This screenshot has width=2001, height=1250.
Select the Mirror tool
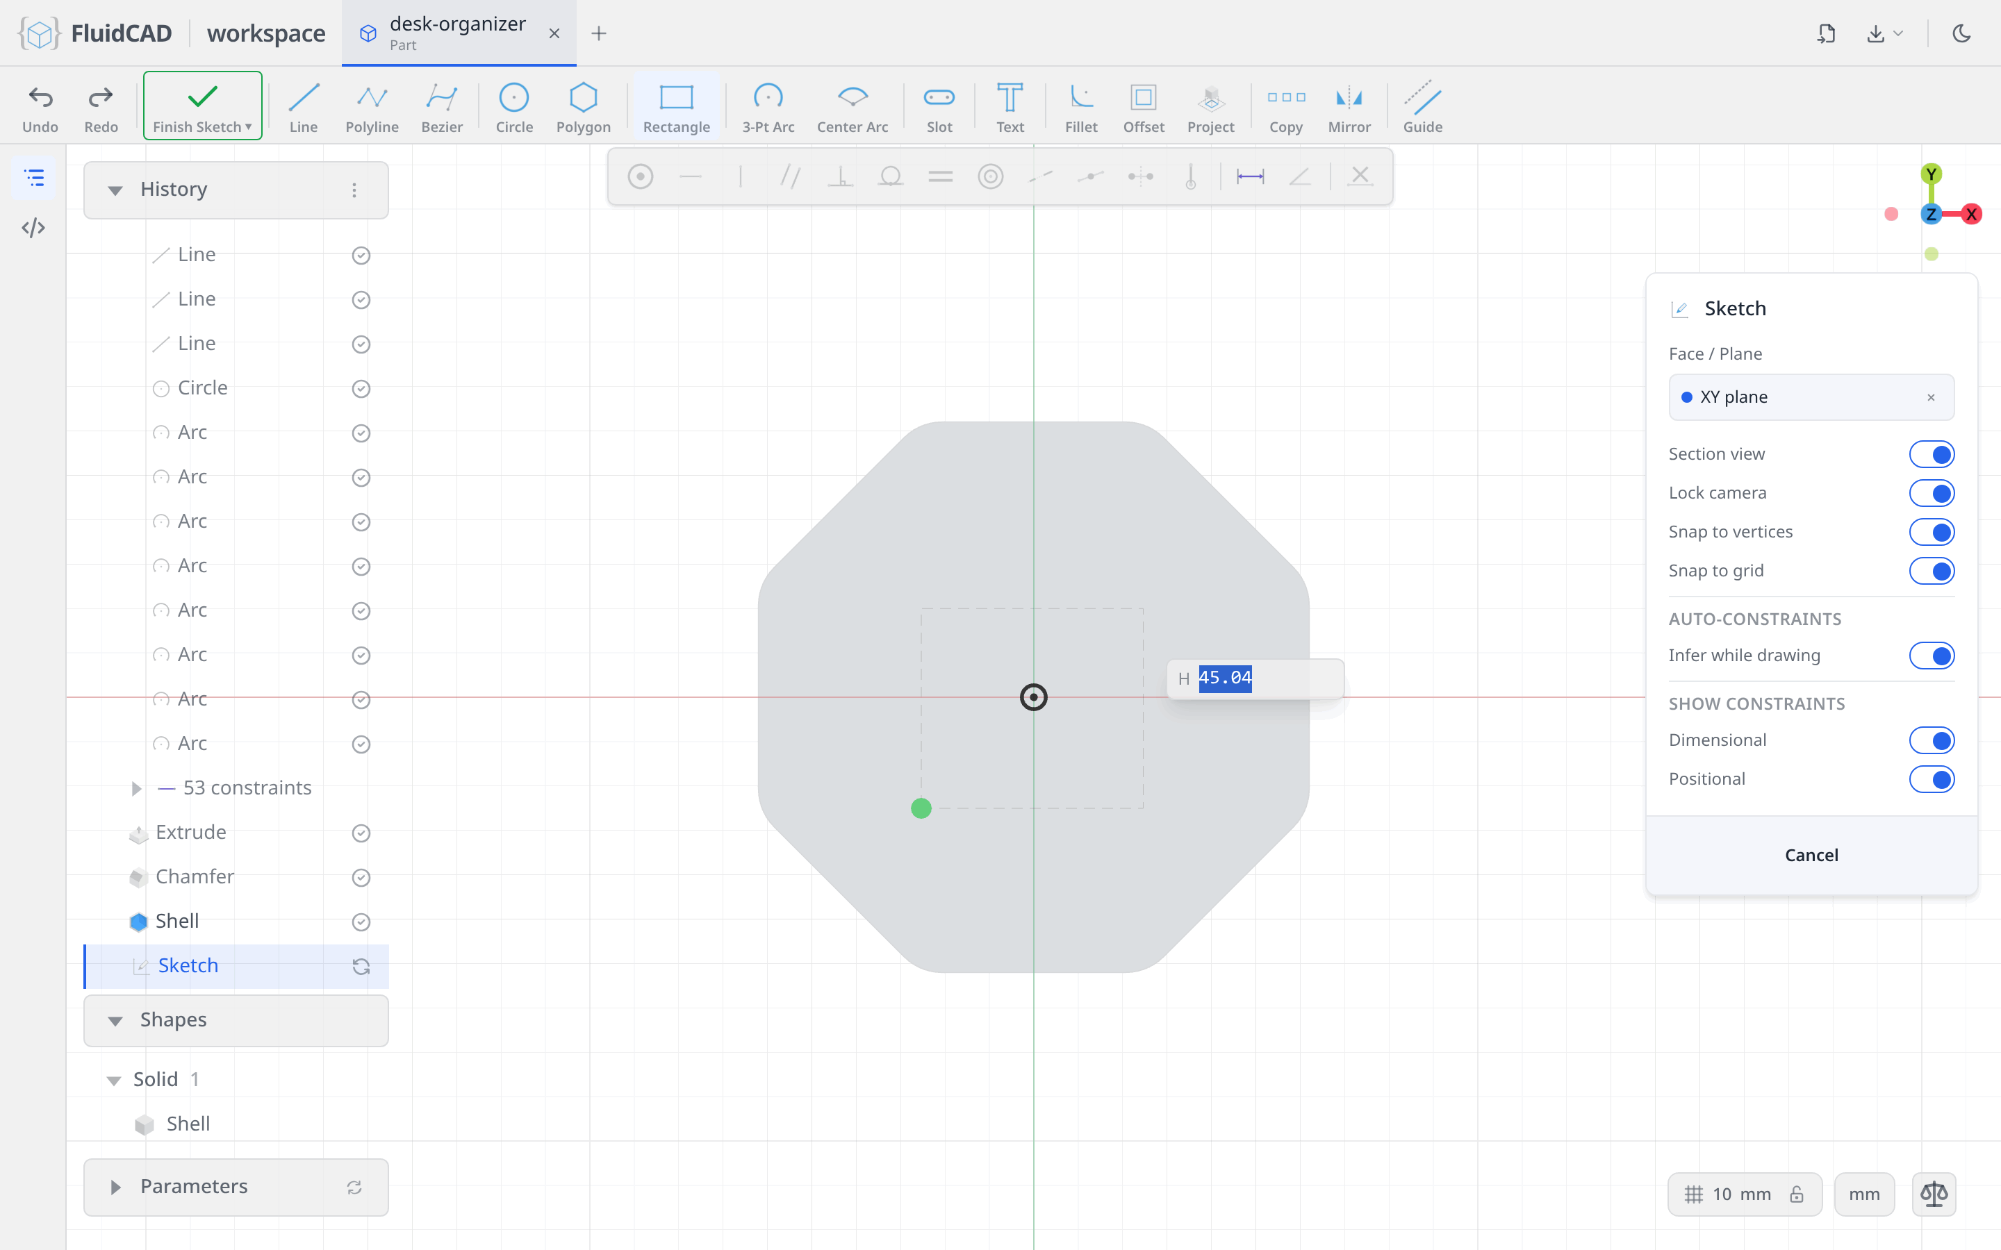click(x=1349, y=108)
